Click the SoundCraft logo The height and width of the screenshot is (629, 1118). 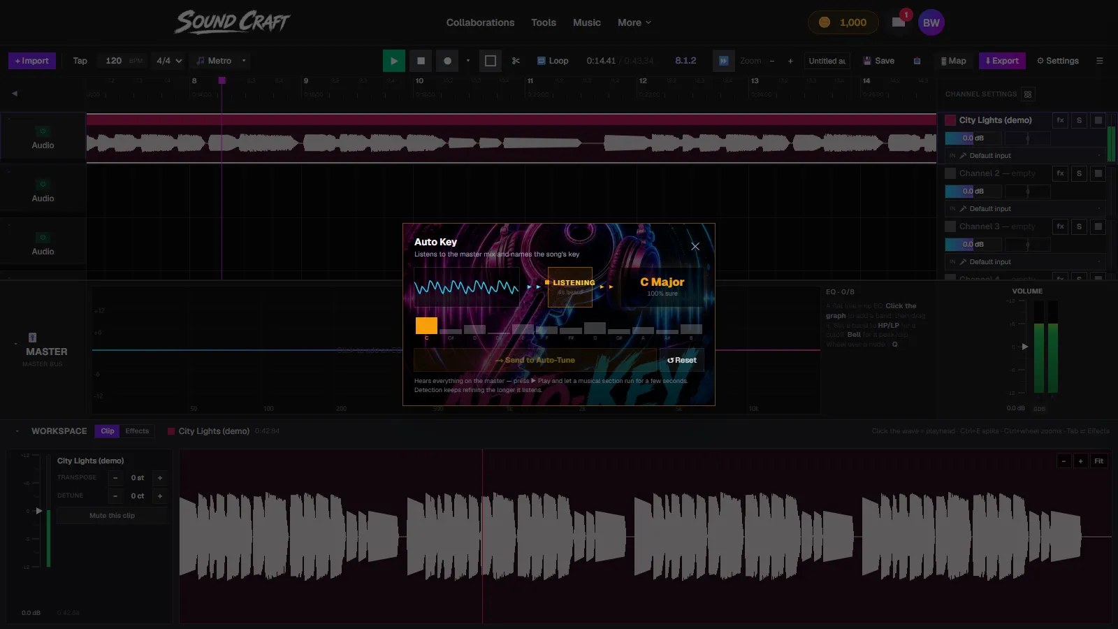tap(233, 22)
